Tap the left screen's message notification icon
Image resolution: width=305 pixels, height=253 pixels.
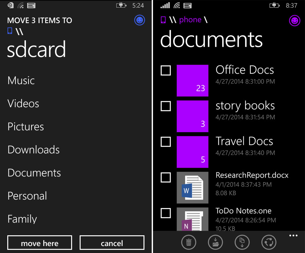pyautogui.click(x=31, y=5)
